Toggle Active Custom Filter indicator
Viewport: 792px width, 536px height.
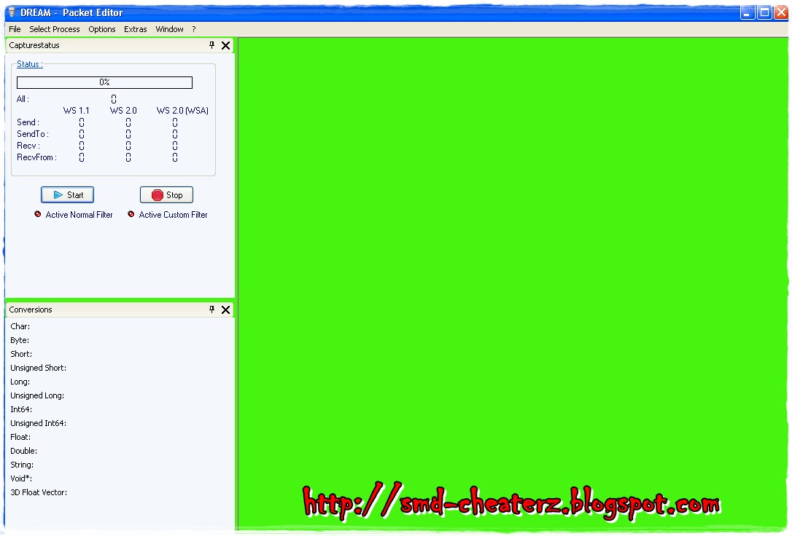131,214
